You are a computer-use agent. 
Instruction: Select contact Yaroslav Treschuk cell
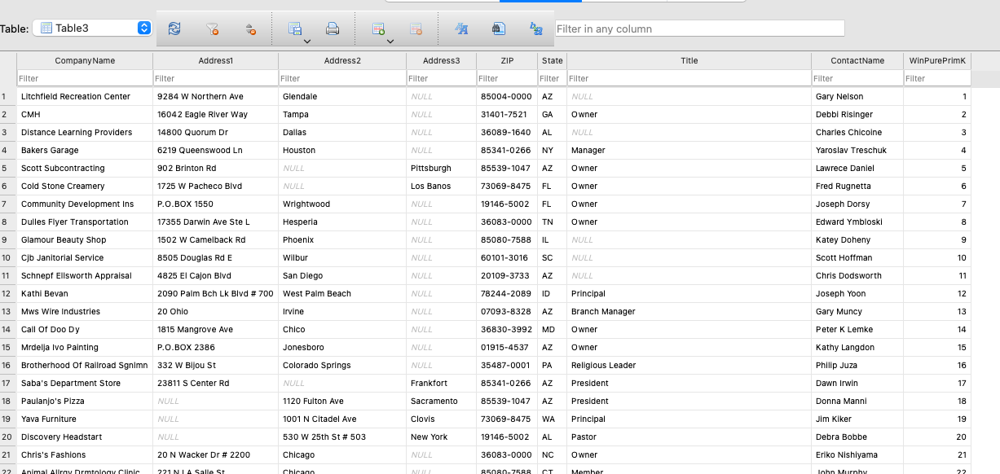click(x=857, y=150)
